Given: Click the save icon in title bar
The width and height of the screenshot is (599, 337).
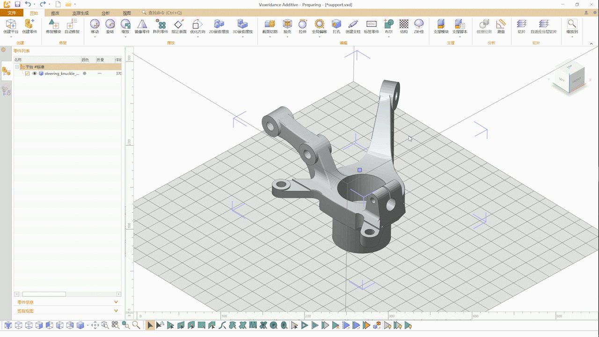Looking at the screenshot, I should (x=17, y=4).
